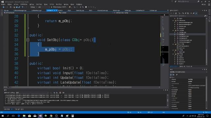The height and width of the screenshot is (118, 211).
Task: Click the feedback icon in title bar
Action: tap(176, 1)
